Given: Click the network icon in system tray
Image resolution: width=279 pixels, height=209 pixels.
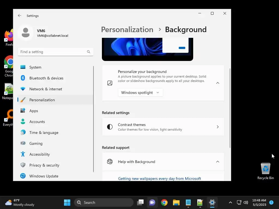Looking at the screenshot, I should [239, 202].
